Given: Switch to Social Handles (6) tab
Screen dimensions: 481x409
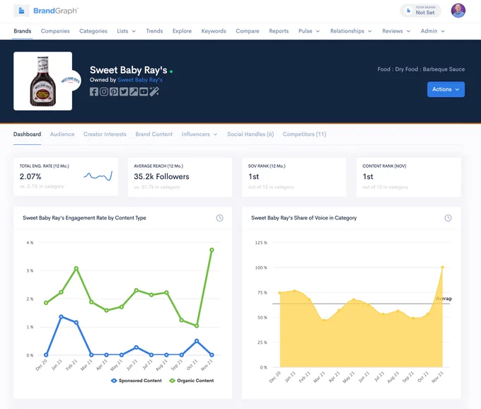Looking at the screenshot, I should 250,134.
